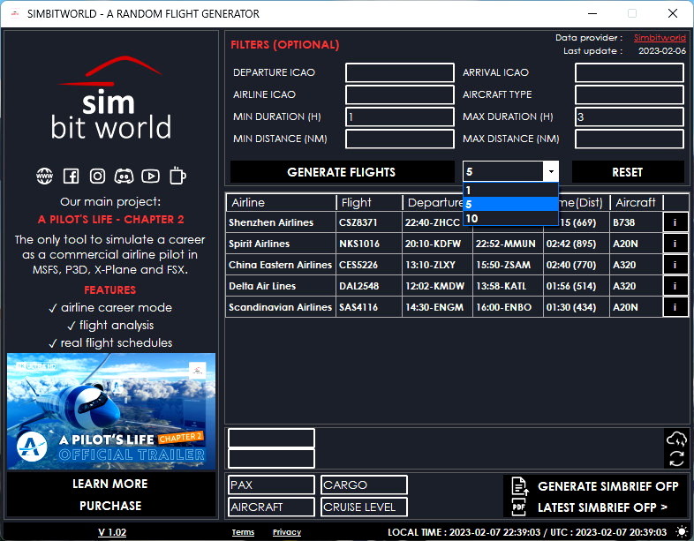The height and width of the screenshot is (541, 694).
Task: Click the Purchase button
Action: pos(110,506)
